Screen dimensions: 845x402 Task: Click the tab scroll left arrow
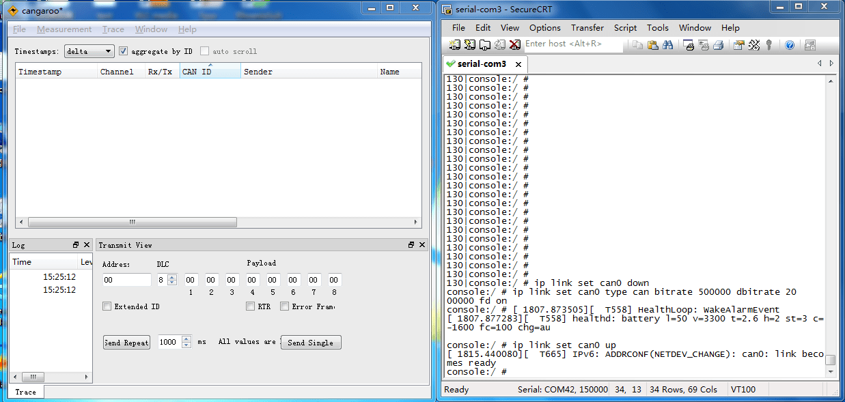820,63
